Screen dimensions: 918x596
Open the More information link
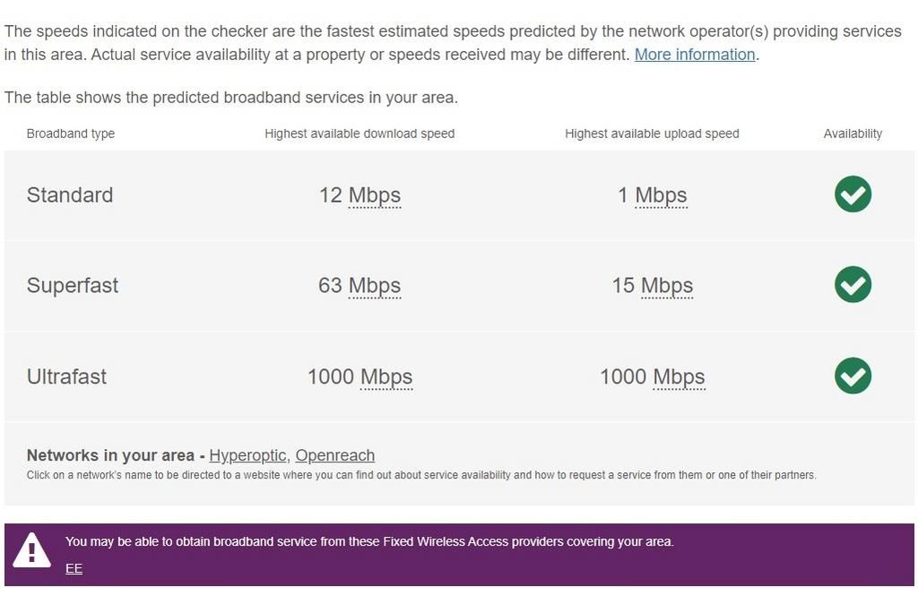tap(695, 55)
